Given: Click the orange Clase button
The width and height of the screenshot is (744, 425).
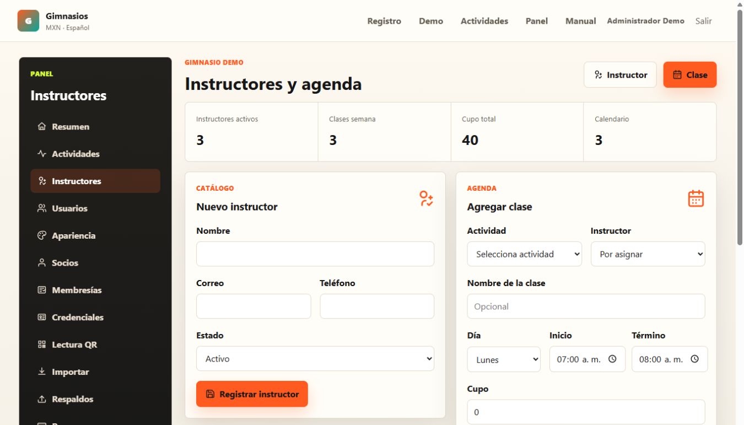Looking at the screenshot, I should click(x=690, y=75).
